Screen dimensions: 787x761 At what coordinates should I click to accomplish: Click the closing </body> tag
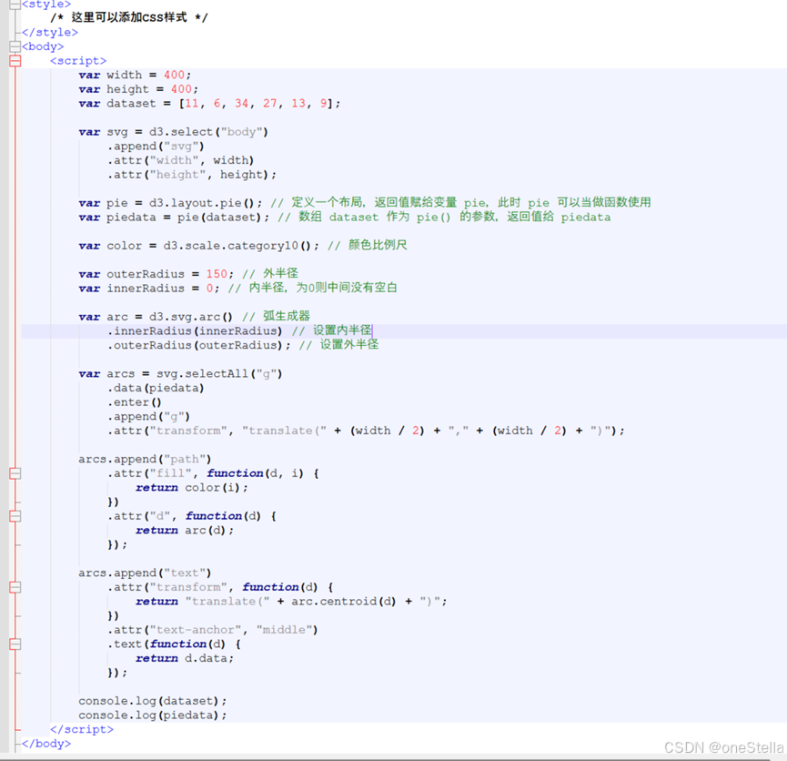coord(46,744)
